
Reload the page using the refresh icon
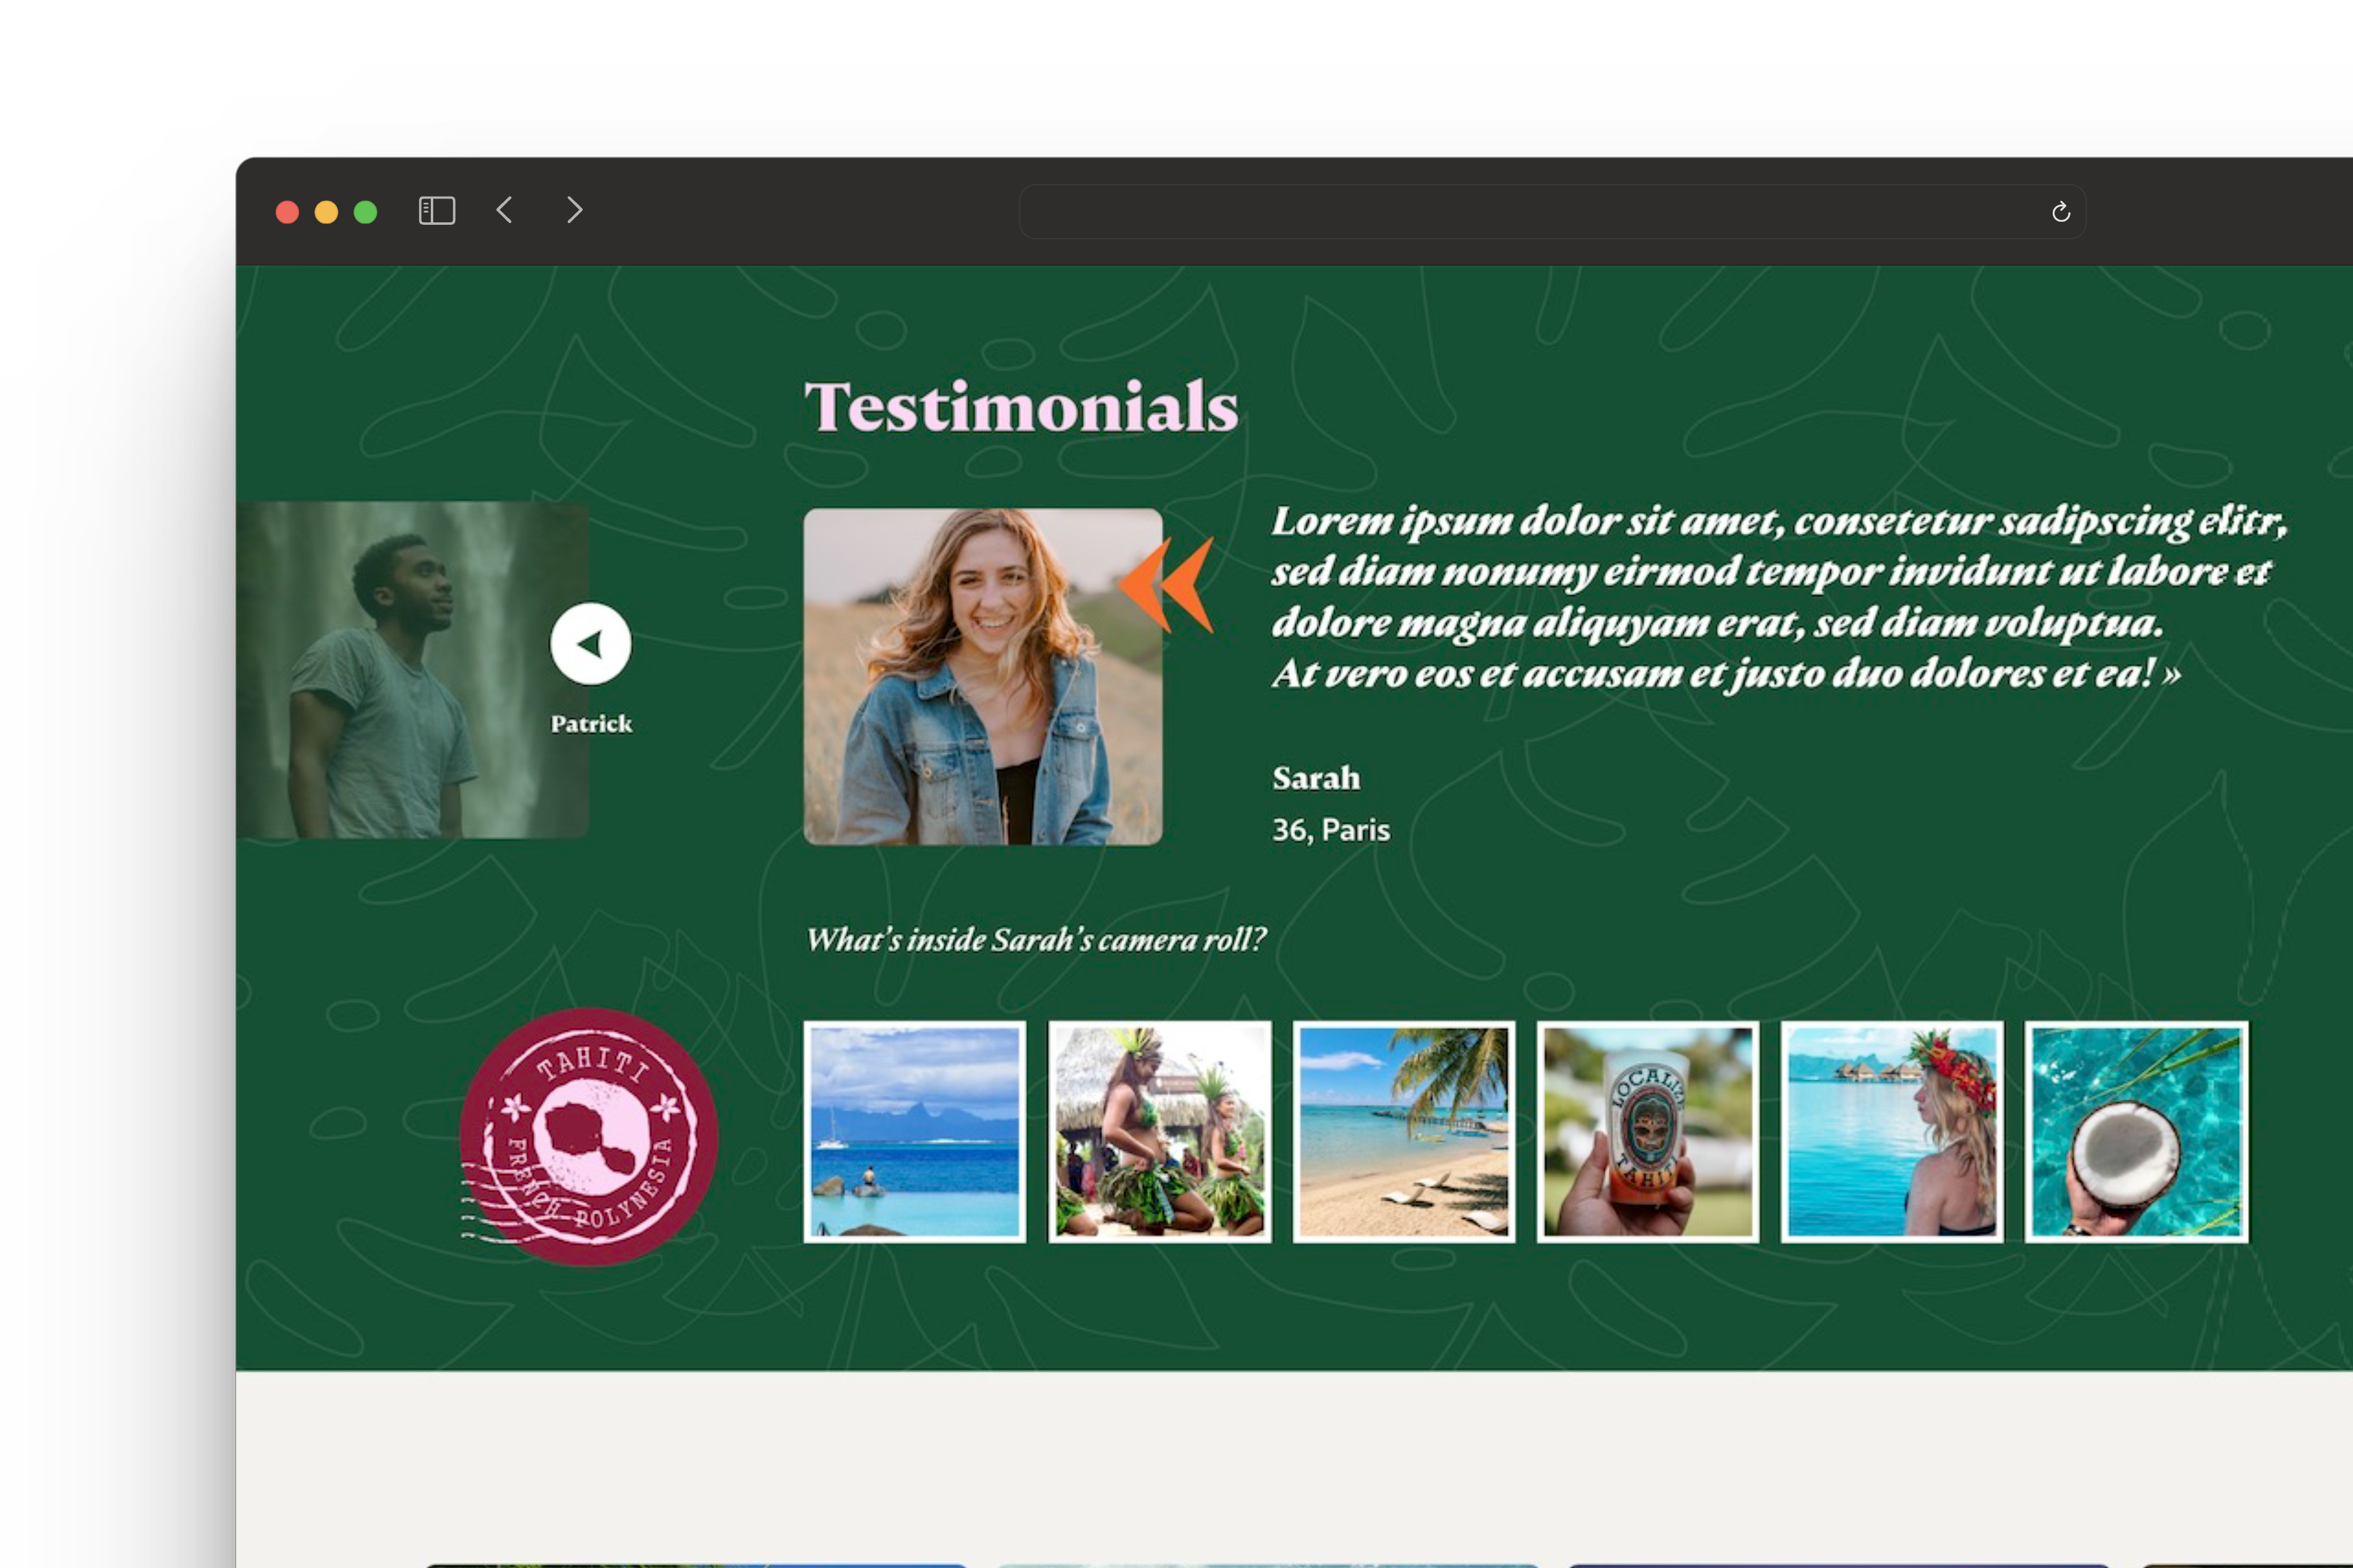coord(2060,212)
